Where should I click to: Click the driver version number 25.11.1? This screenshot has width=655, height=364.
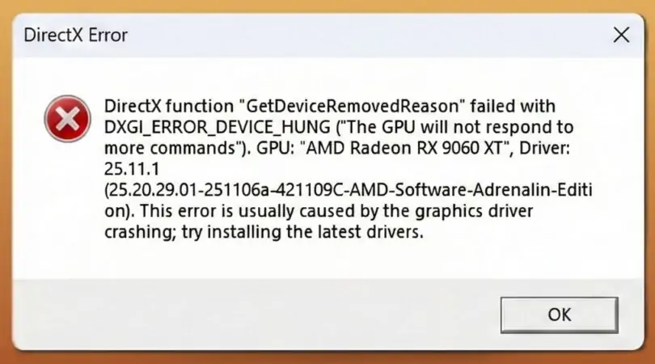pos(129,170)
